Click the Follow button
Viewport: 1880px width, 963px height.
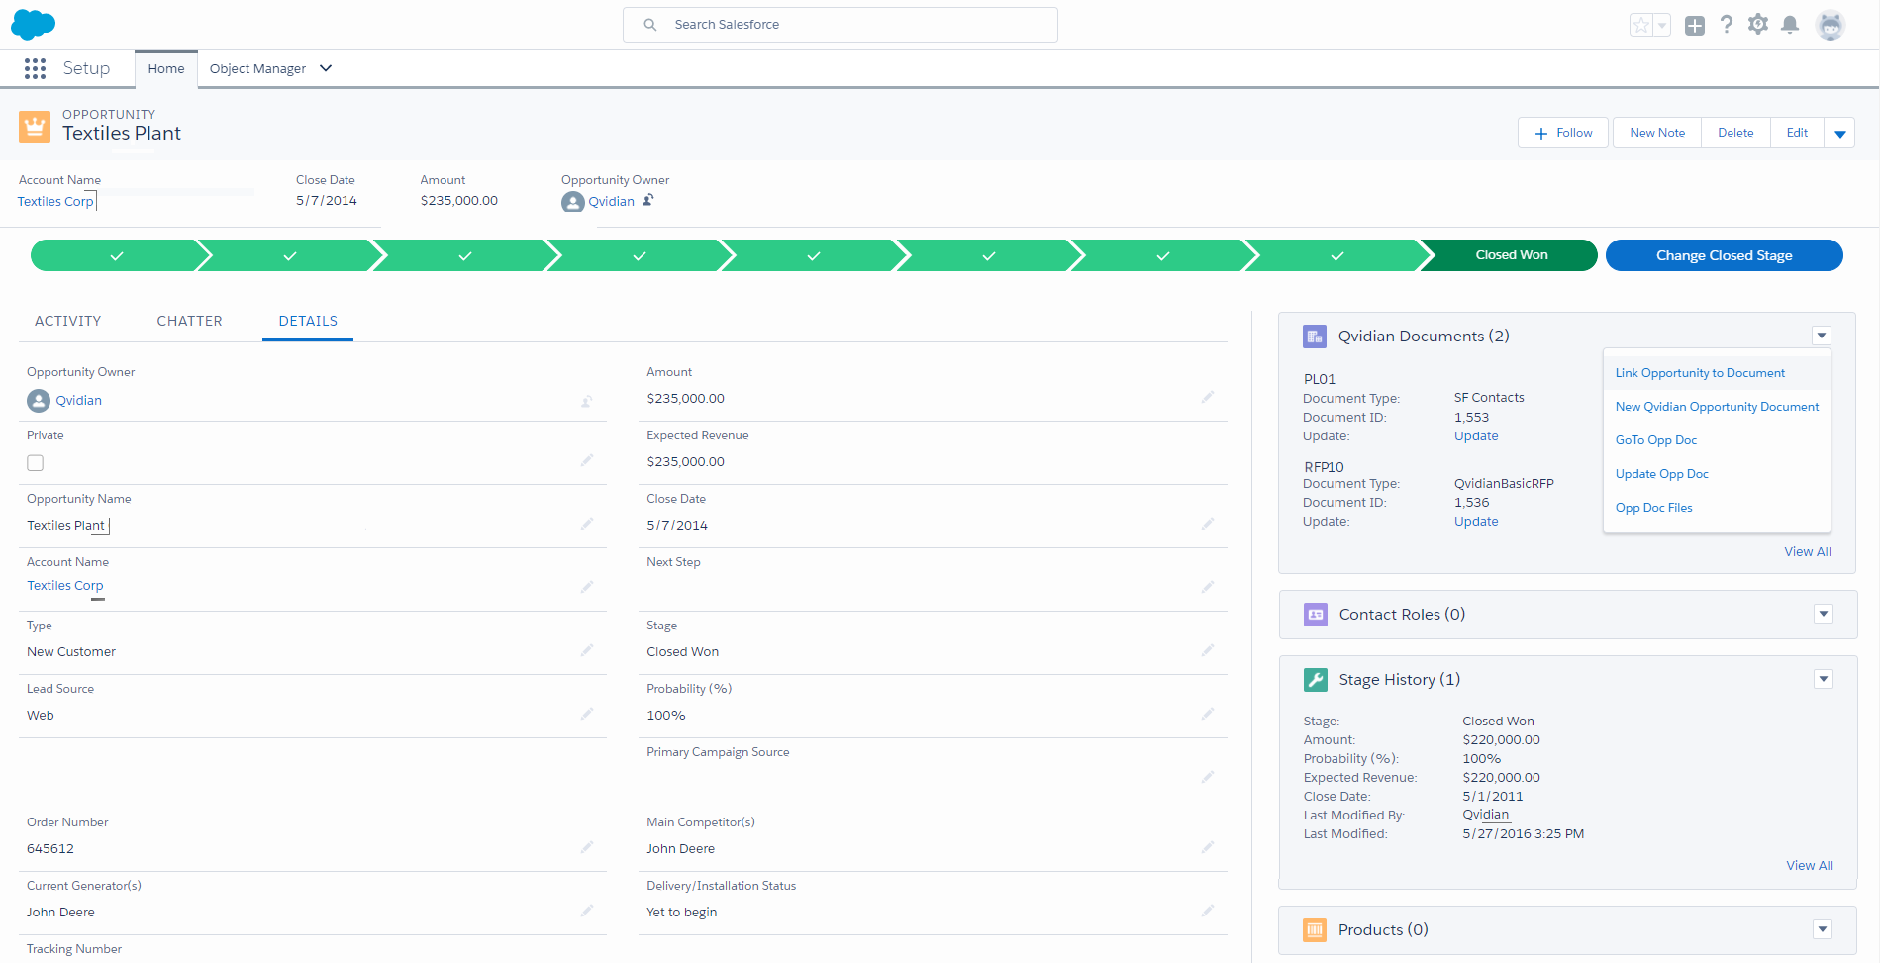point(1563,133)
